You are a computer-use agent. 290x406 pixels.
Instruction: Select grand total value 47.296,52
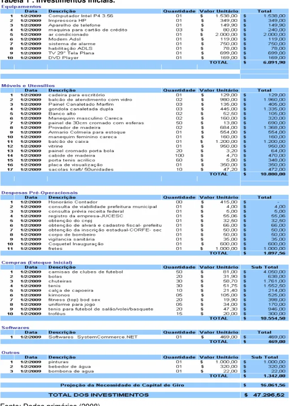point(268,395)
